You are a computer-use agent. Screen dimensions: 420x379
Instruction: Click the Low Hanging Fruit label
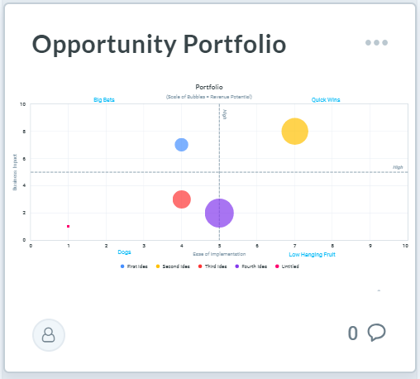tap(312, 254)
